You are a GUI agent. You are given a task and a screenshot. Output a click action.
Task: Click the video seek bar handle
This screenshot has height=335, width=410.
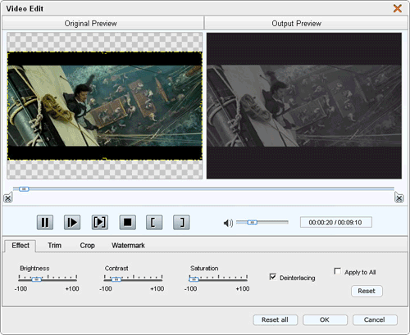coord(24,189)
